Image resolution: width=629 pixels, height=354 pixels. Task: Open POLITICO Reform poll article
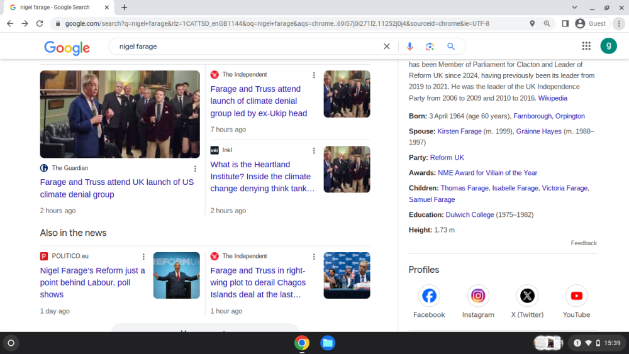92,282
